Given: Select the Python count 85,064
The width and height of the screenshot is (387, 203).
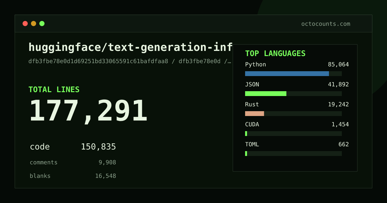Looking at the screenshot, I should tap(338, 64).
